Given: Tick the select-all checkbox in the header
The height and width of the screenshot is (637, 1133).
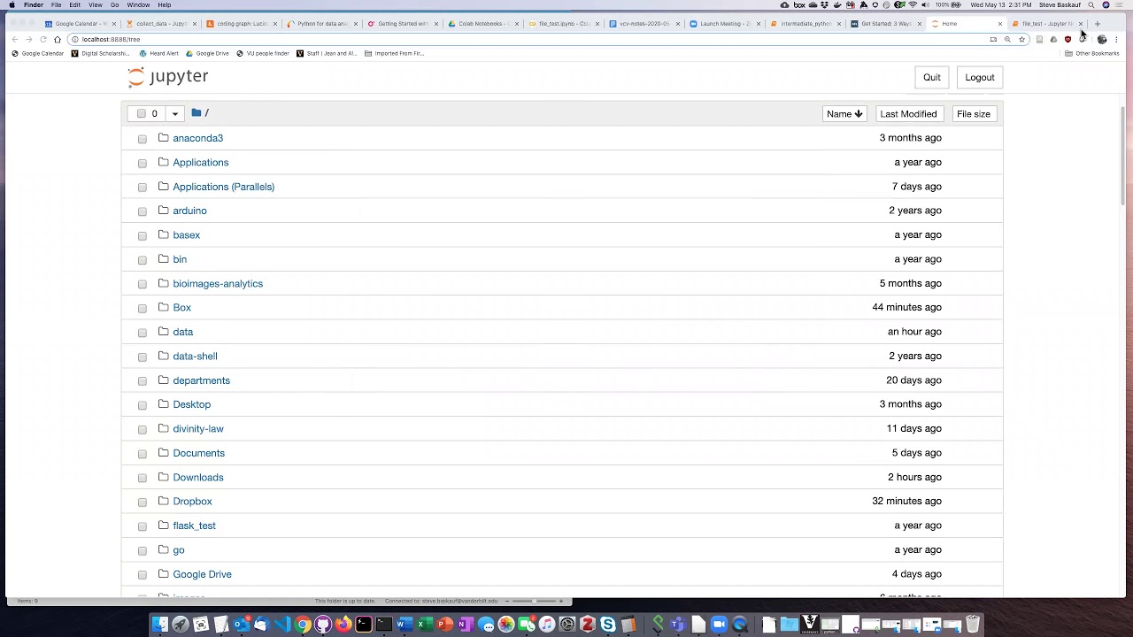Looking at the screenshot, I should 141,113.
